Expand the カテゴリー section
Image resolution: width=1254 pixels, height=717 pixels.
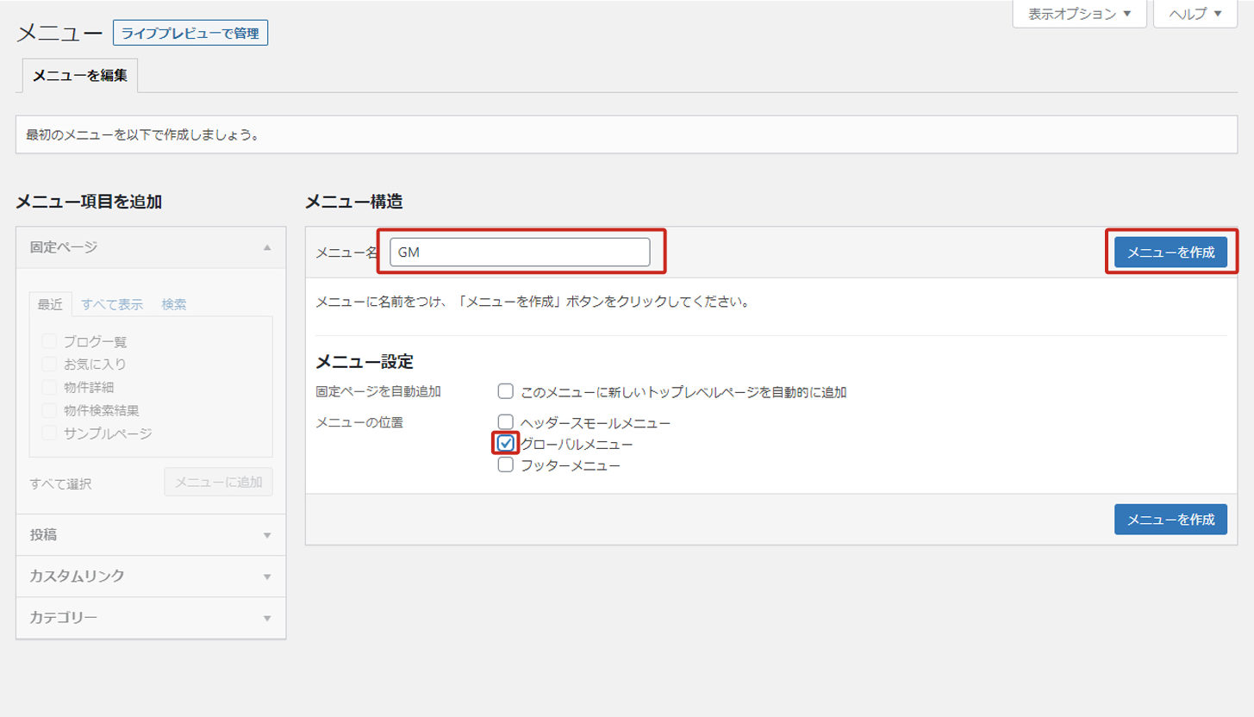[267, 618]
